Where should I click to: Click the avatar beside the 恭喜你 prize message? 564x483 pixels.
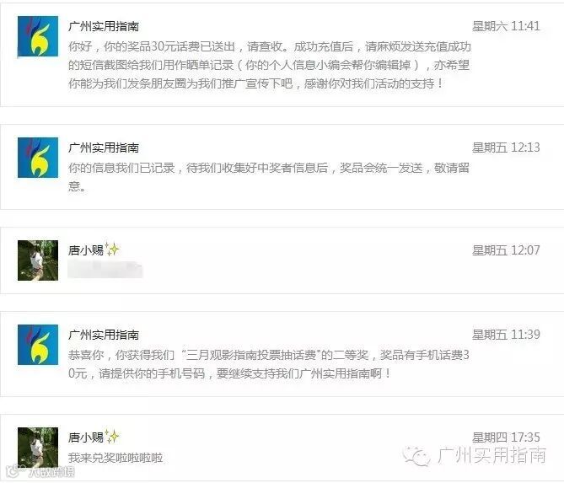click(x=38, y=345)
